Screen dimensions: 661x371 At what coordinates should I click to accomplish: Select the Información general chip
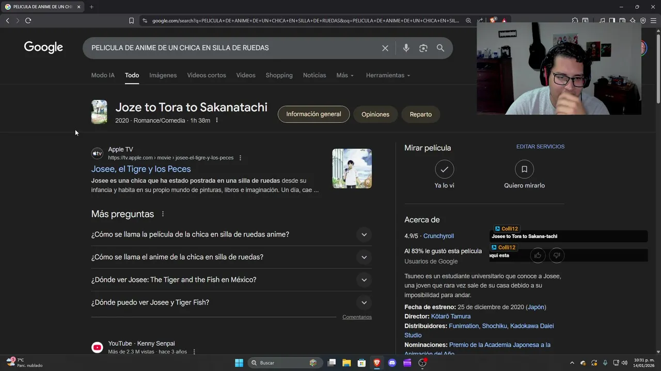(313, 114)
